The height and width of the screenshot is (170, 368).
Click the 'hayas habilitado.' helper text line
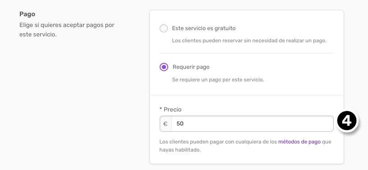180,150
